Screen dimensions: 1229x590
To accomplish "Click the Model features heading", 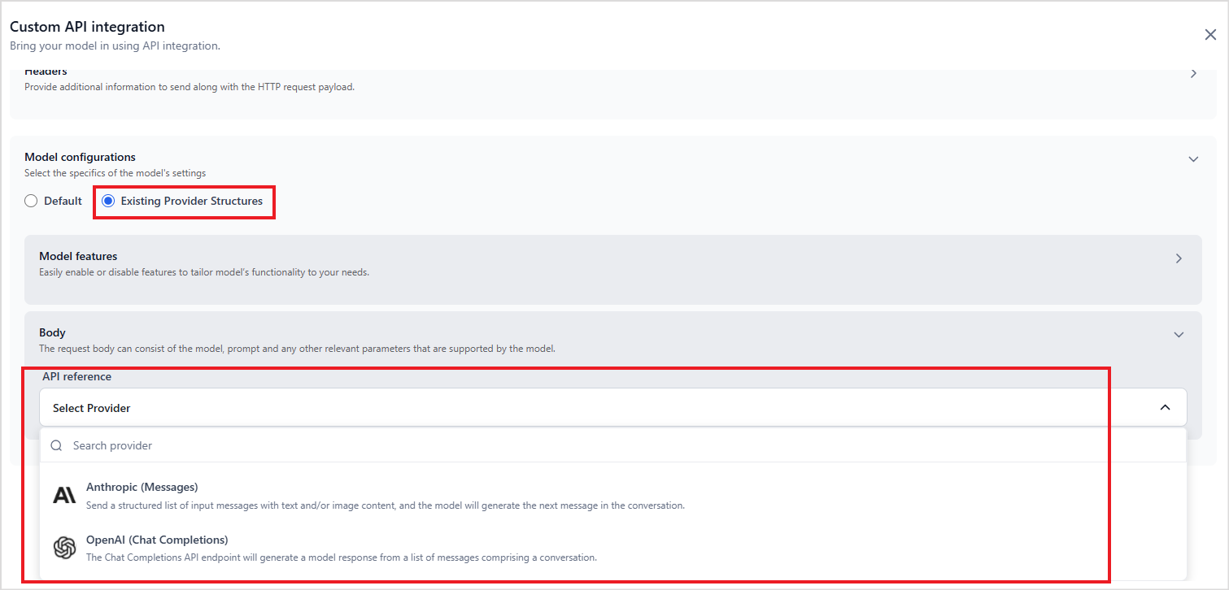I will tap(78, 256).
